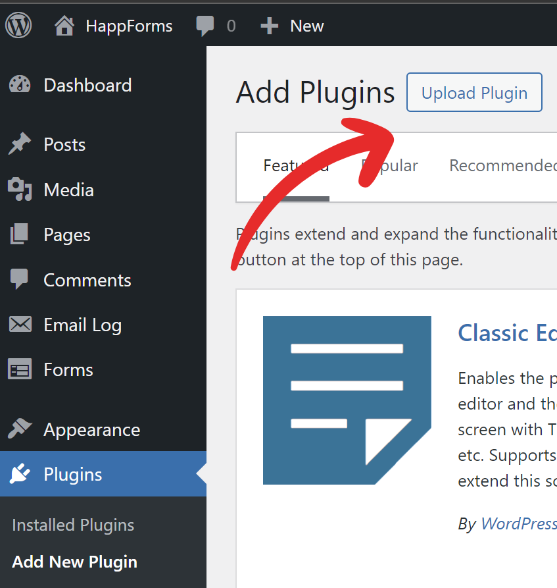The width and height of the screenshot is (557, 588).
Task: Click the Classic Editor plugin thumbnail
Action: tap(347, 400)
